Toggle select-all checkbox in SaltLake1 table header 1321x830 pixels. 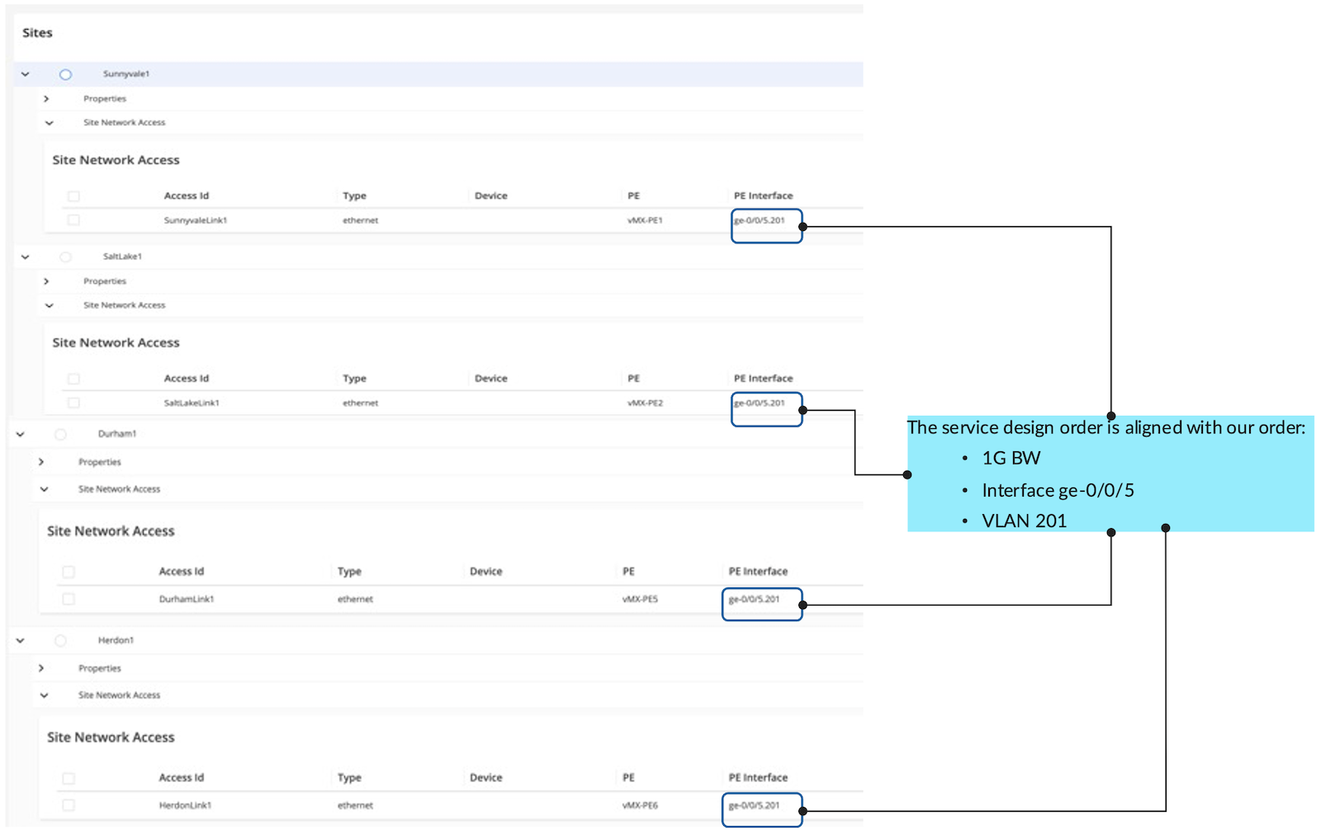point(73,379)
